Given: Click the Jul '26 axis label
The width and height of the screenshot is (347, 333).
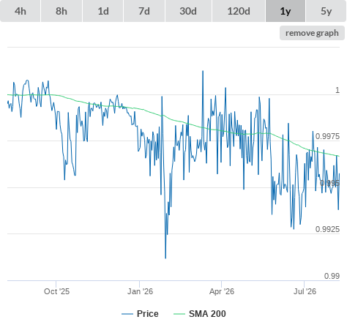Looking at the screenshot, I should [305, 291].
